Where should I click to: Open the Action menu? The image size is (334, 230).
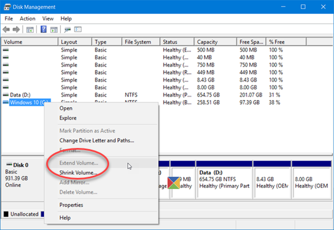(x=27, y=19)
